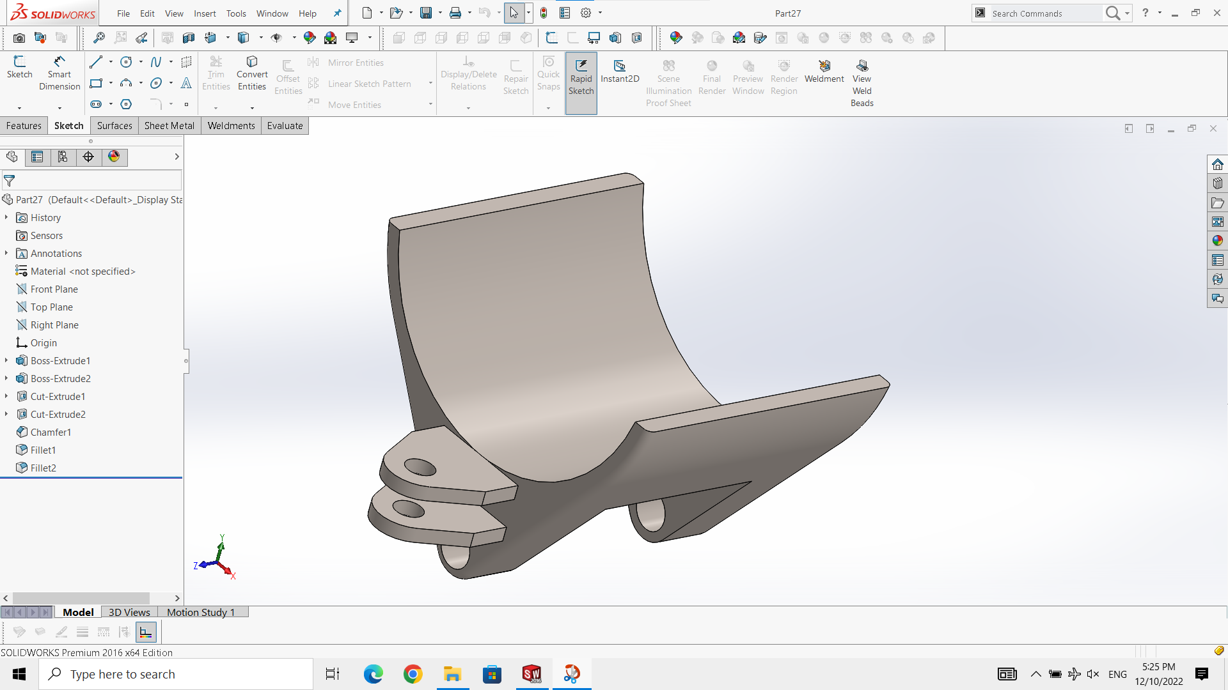Click the Edit Appearance color ball icon
The image size is (1228, 690).
tap(310, 38)
